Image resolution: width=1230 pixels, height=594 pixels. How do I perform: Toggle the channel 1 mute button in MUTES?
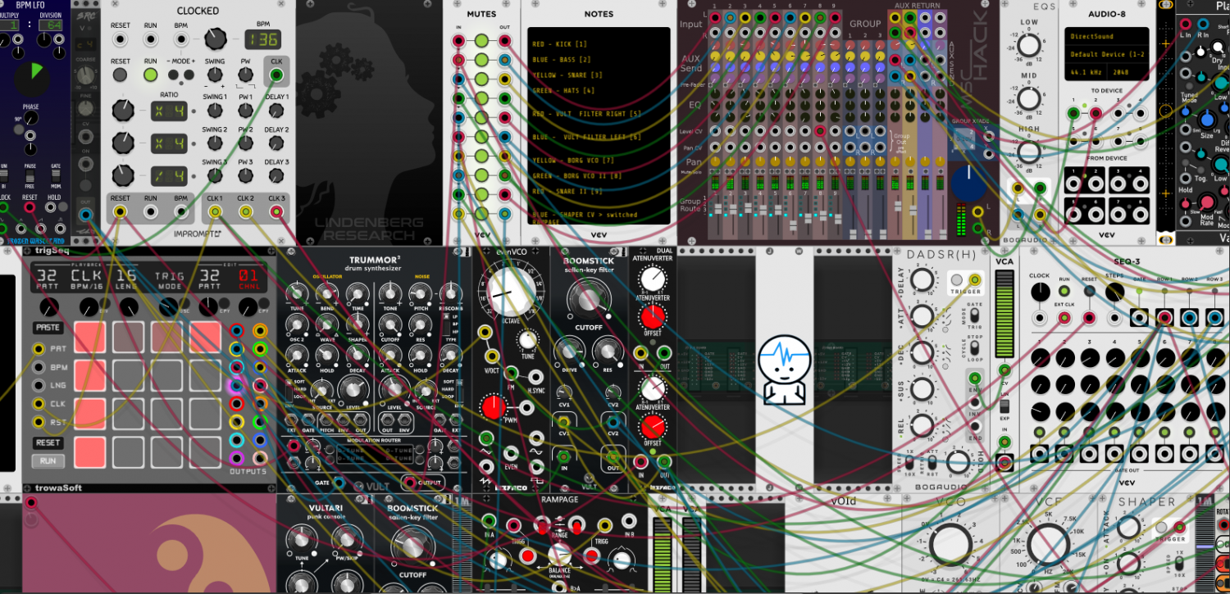pyautogui.click(x=481, y=40)
